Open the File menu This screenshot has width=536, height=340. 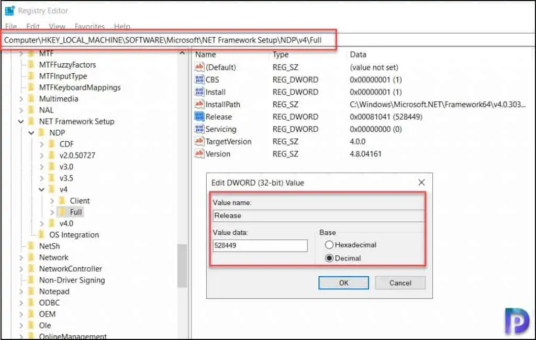pyautogui.click(x=11, y=26)
